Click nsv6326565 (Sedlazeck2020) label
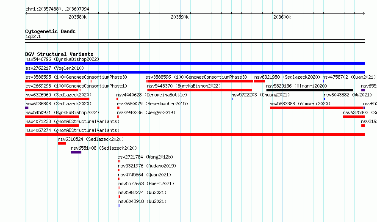Image resolution: width=377 pixels, height=222 pixels. [58, 95]
